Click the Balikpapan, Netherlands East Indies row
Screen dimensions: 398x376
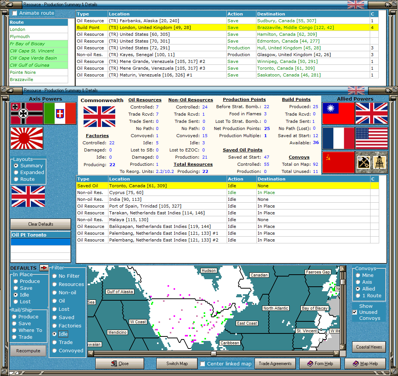click(x=227, y=226)
